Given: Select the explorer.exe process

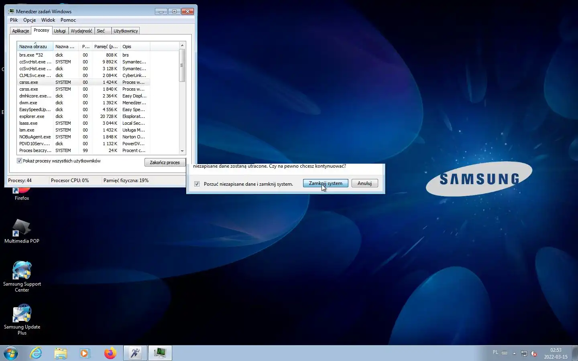Looking at the screenshot, I should [83, 116].
